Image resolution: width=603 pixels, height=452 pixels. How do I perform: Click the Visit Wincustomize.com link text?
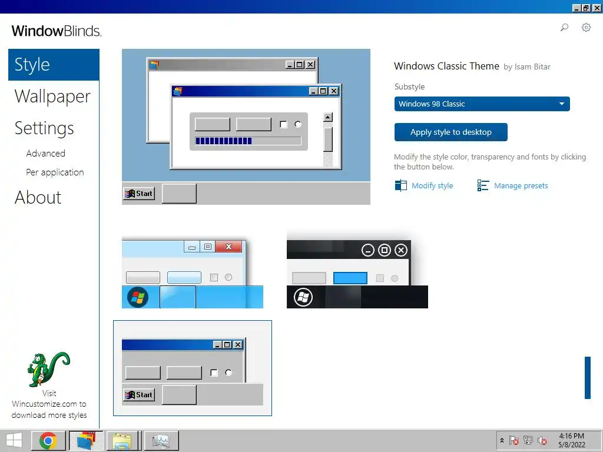[x=49, y=404]
